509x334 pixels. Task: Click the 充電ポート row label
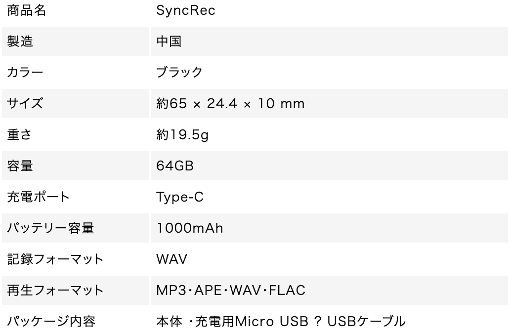click(38, 197)
